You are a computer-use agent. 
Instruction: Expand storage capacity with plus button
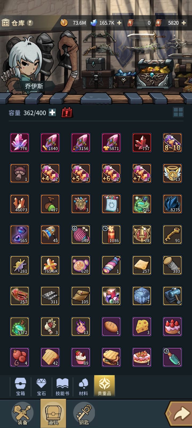52,113
